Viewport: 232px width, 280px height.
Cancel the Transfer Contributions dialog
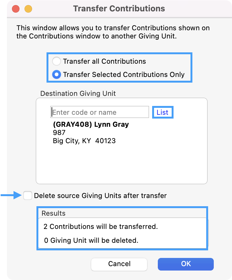pyautogui.click(x=119, y=264)
